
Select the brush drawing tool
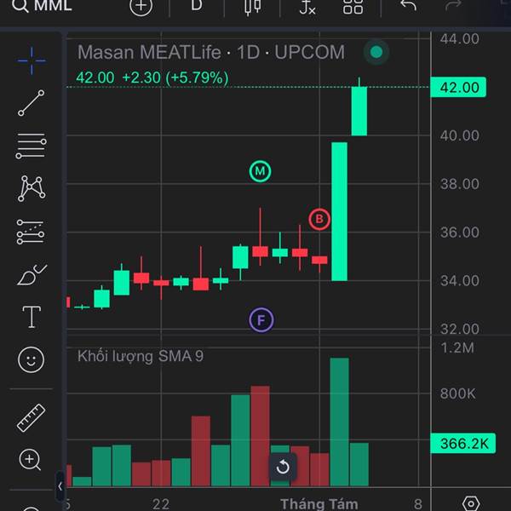click(x=32, y=274)
